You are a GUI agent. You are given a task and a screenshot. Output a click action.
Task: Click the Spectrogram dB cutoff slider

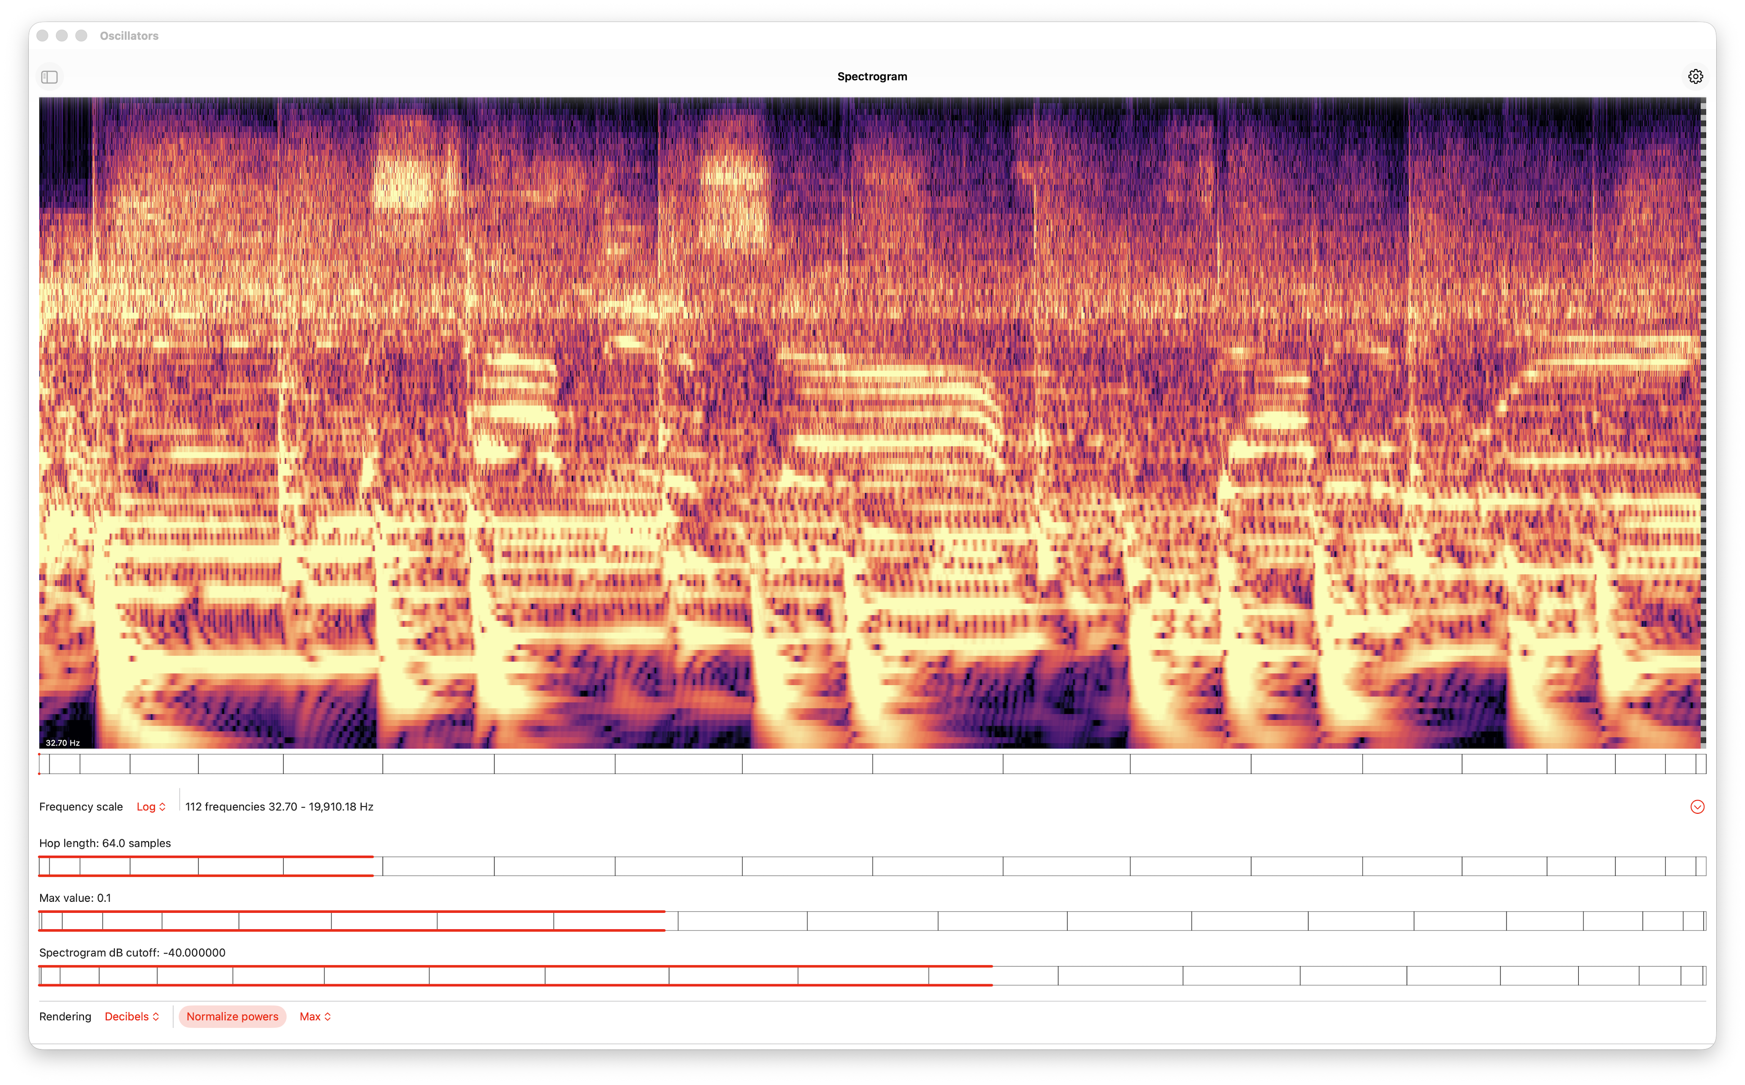(872, 976)
